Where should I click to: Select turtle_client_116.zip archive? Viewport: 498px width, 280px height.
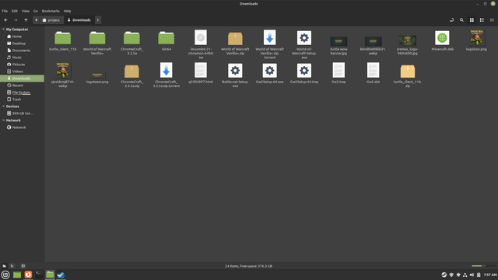click(408, 76)
